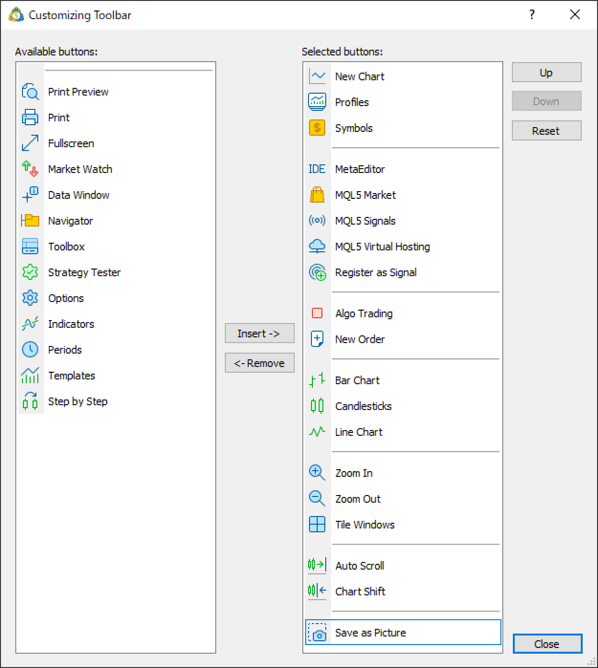Click the MetaEditor IDE icon
This screenshot has width=598, height=668.
[x=317, y=169]
